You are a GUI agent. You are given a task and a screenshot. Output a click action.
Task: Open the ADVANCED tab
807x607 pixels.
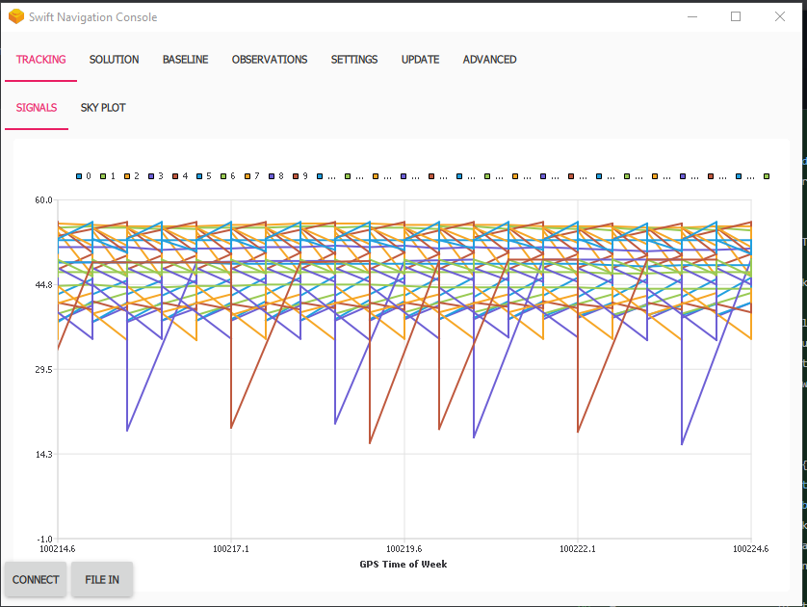[x=489, y=60]
